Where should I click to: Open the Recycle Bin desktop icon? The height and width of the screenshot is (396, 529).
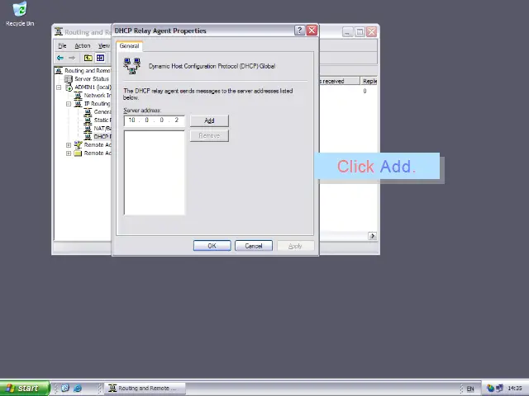click(19, 13)
